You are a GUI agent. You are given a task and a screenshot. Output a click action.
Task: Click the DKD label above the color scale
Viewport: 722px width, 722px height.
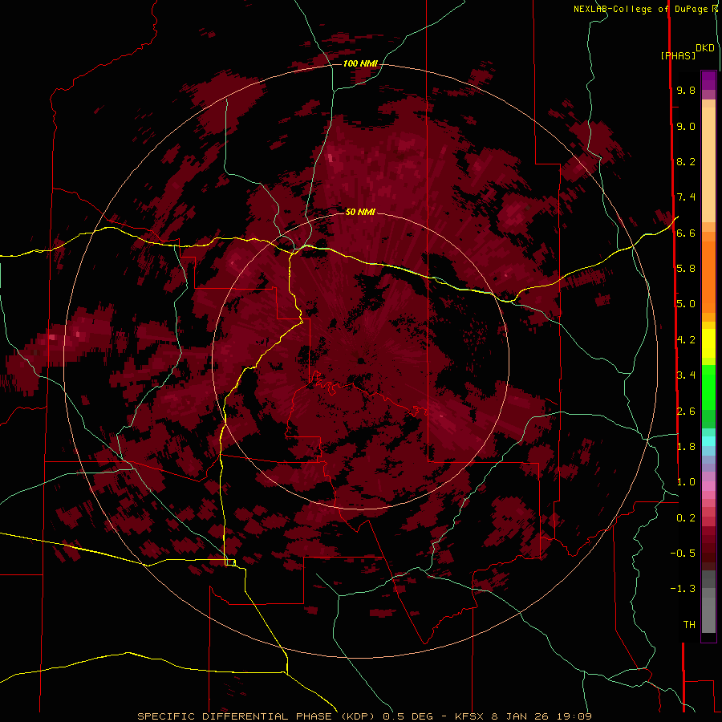coord(704,48)
